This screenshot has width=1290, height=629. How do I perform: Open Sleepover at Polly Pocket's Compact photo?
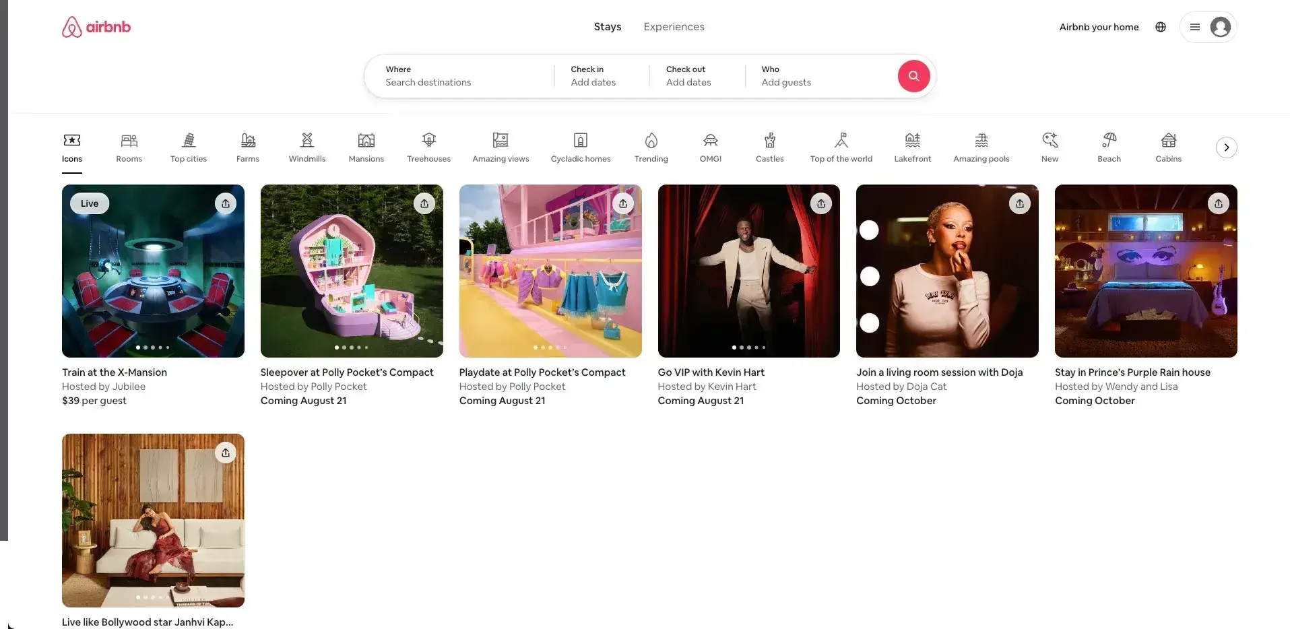[352, 271]
